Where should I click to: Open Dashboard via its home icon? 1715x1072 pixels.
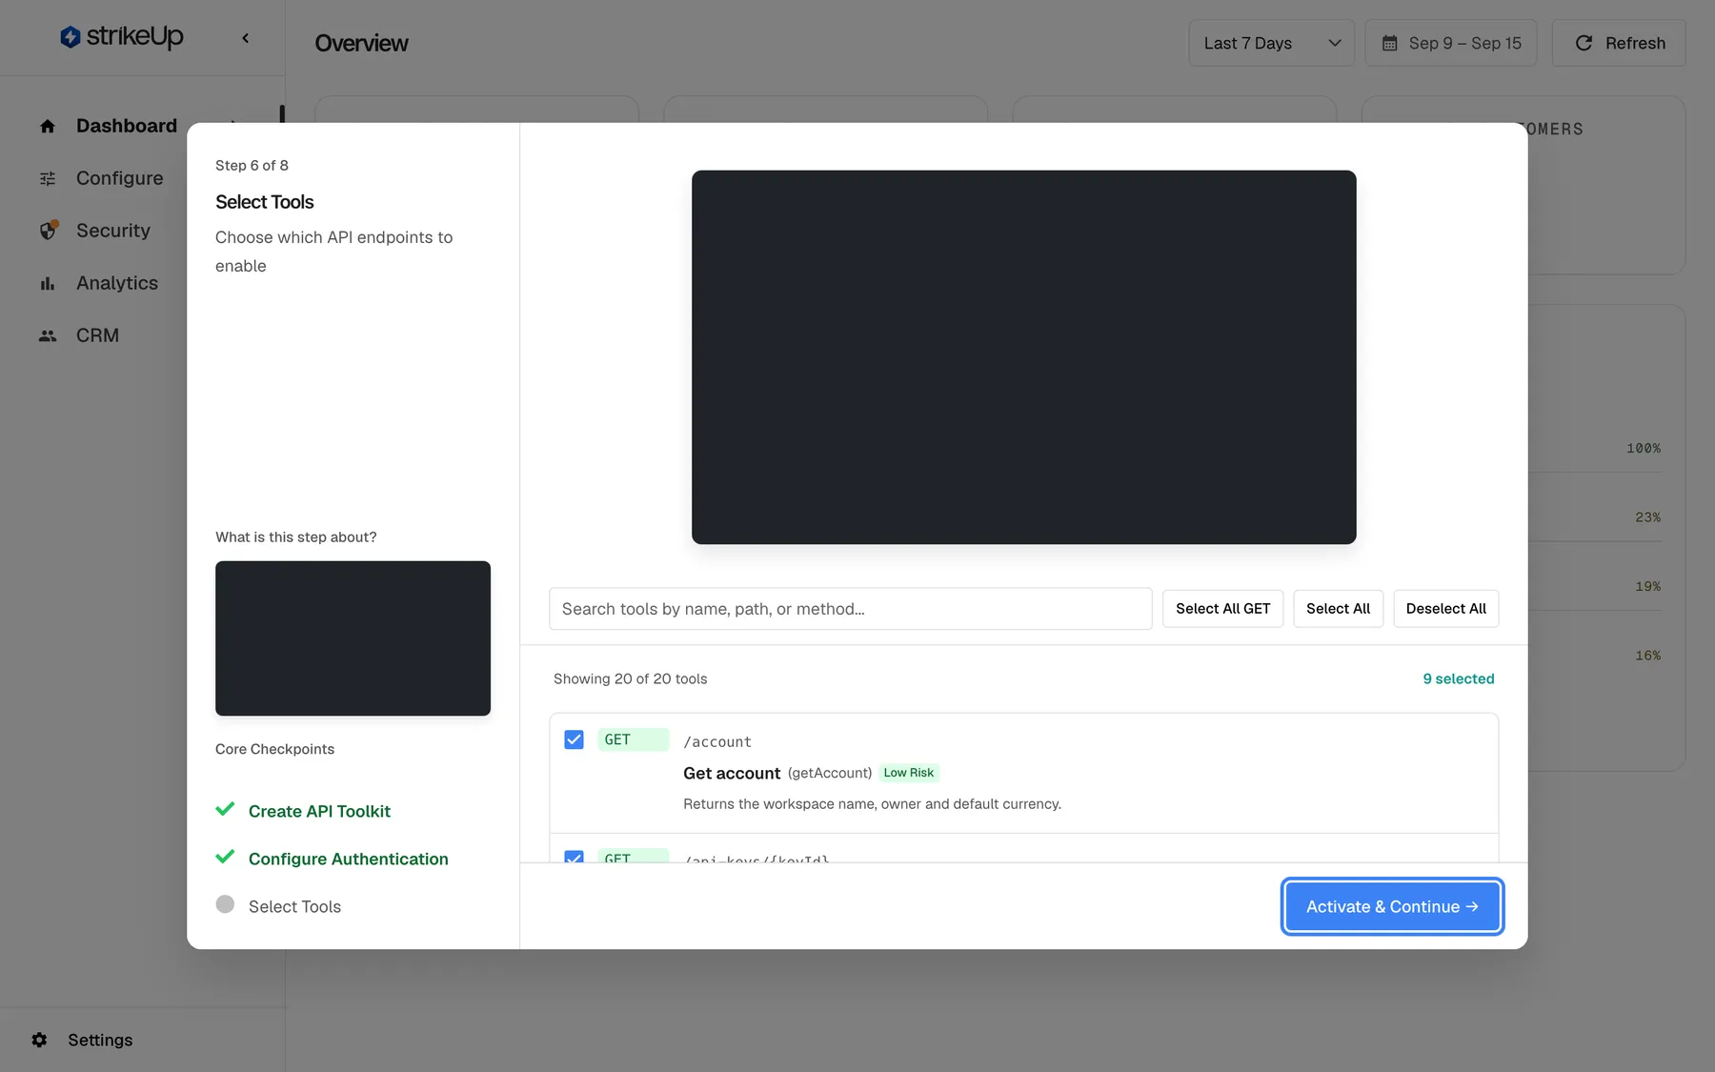tap(48, 126)
